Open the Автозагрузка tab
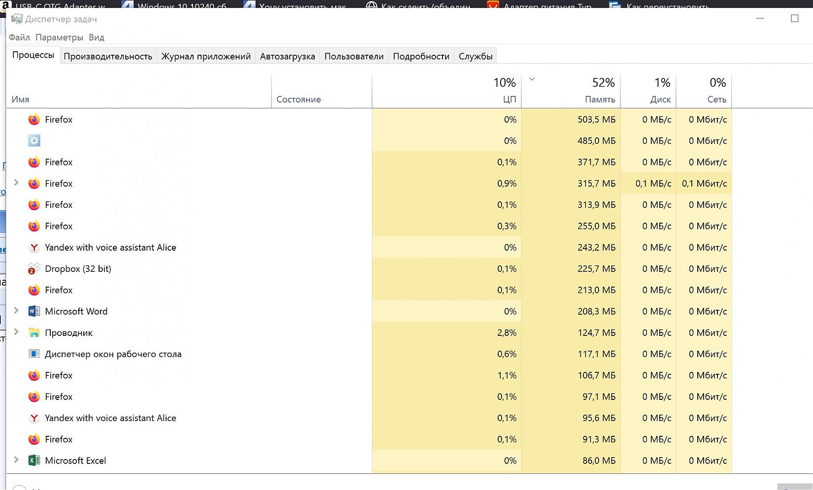 click(x=287, y=56)
